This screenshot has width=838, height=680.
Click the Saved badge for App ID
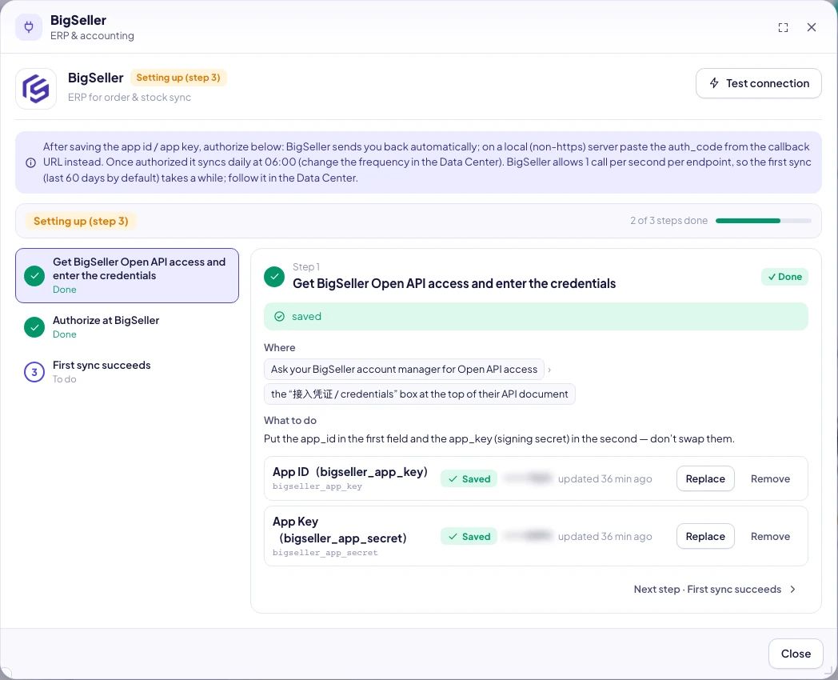point(469,479)
